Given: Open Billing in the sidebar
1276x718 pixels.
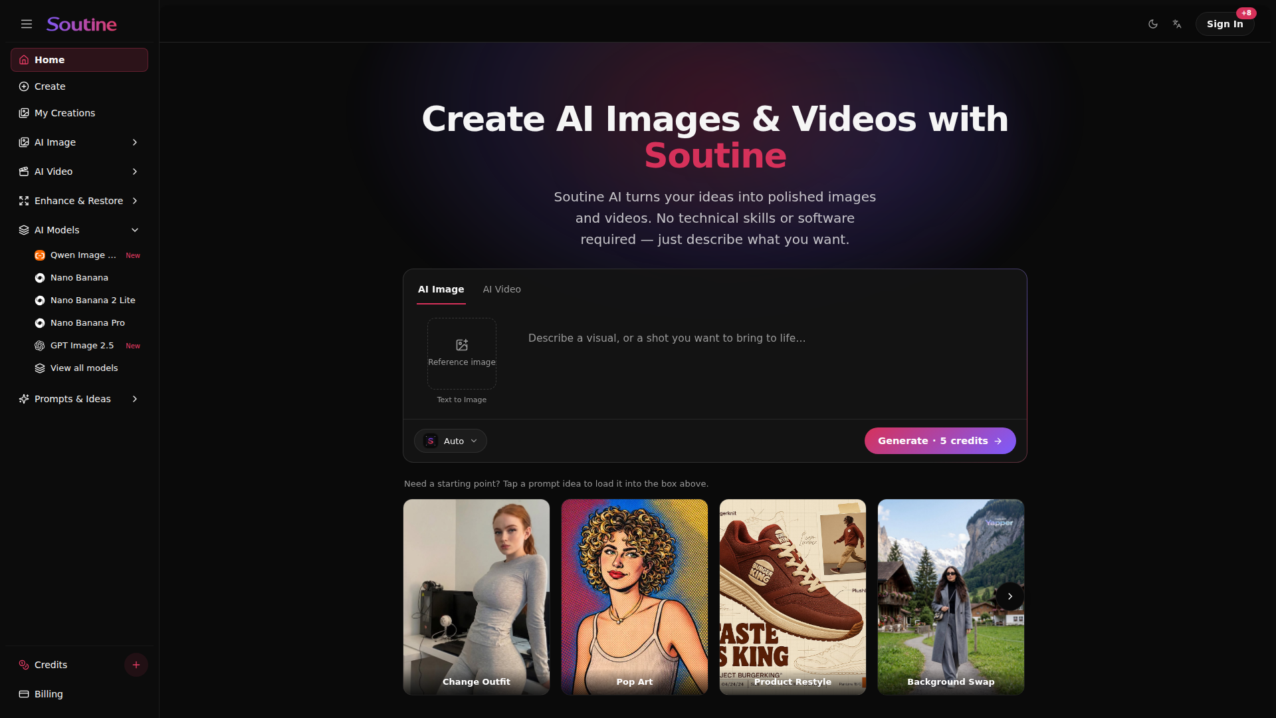Looking at the screenshot, I should click(79, 694).
